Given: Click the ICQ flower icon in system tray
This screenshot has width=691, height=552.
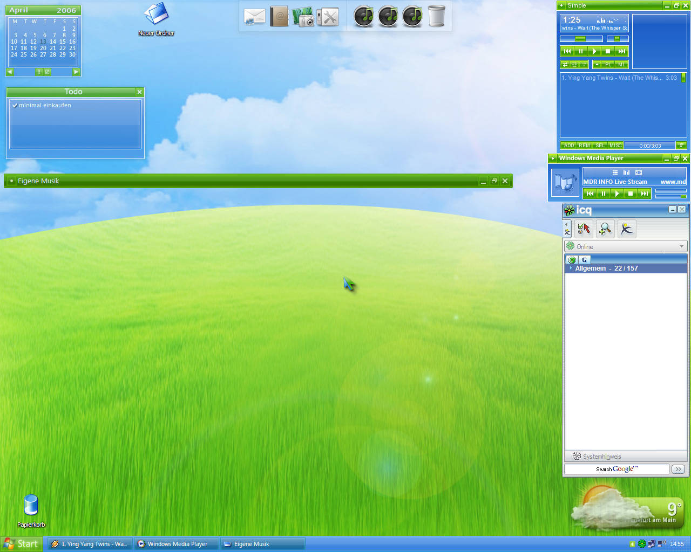Looking at the screenshot, I should (x=642, y=544).
